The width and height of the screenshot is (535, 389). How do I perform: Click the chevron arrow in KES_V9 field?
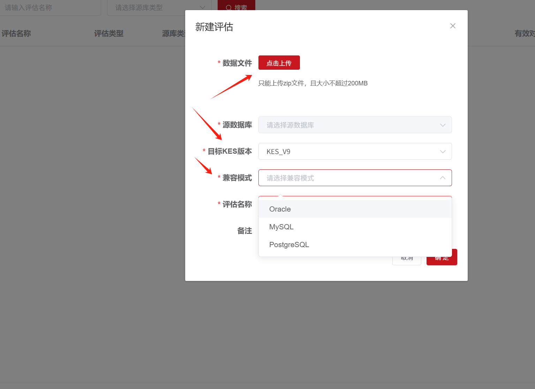pyautogui.click(x=443, y=152)
